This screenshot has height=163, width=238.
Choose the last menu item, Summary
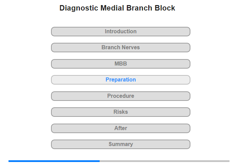tap(121, 144)
